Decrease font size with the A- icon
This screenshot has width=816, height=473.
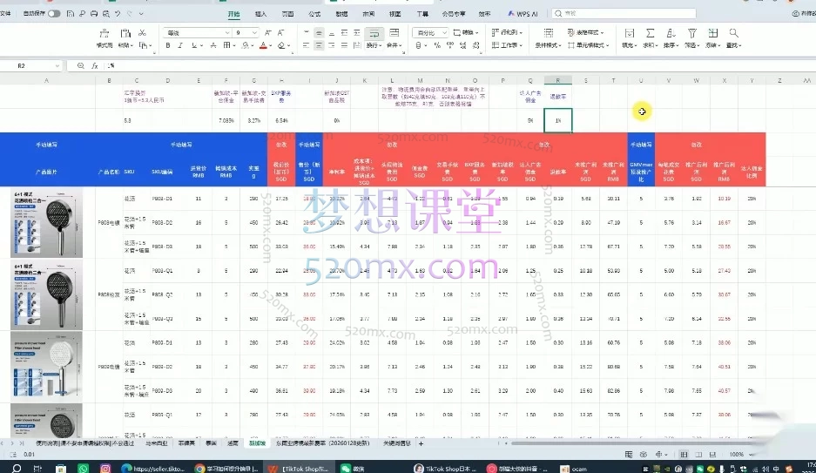coord(281,33)
